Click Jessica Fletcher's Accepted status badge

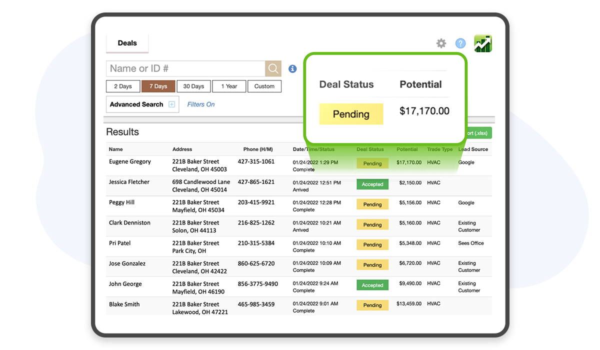click(372, 184)
